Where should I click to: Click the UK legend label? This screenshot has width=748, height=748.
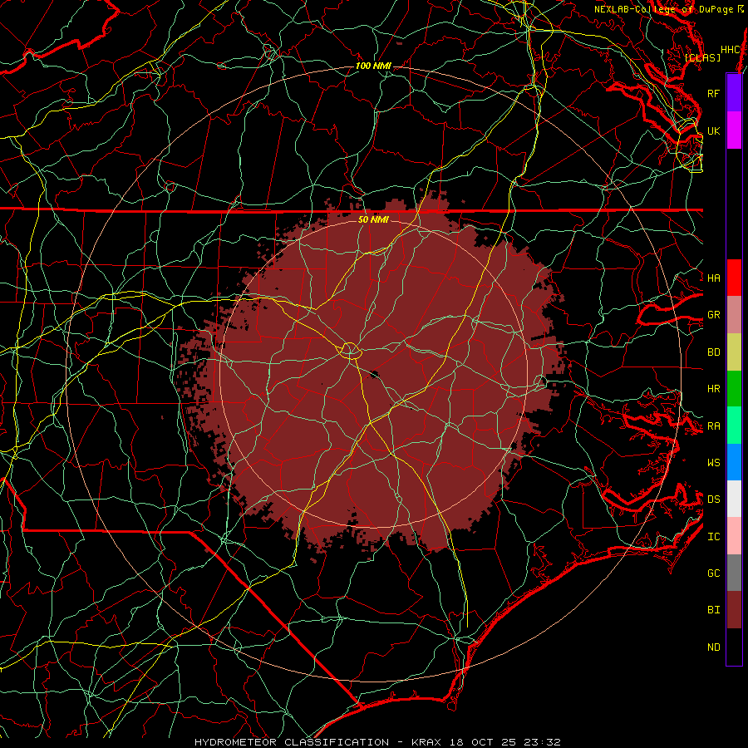[713, 130]
